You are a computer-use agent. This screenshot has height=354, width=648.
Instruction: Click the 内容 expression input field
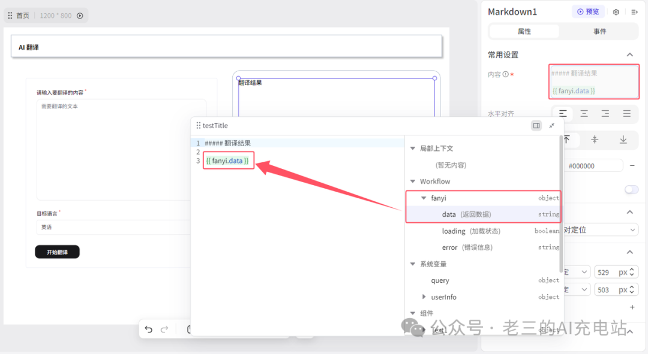594,81
